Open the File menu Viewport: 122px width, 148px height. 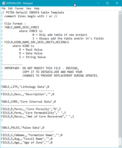click(4, 8)
